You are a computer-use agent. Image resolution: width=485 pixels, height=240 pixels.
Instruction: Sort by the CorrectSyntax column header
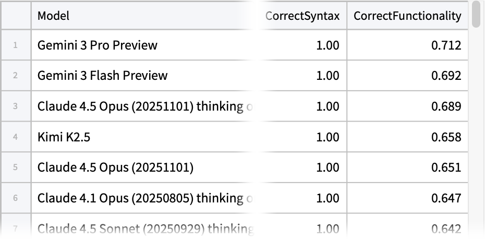click(x=302, y=16)
